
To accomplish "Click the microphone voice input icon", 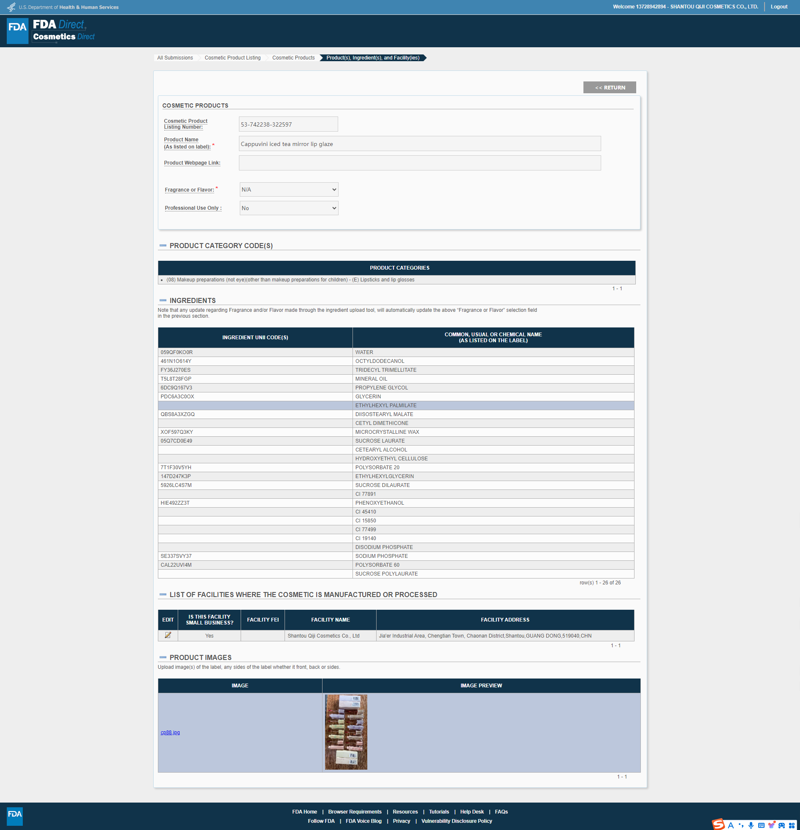I will [751, 825].
